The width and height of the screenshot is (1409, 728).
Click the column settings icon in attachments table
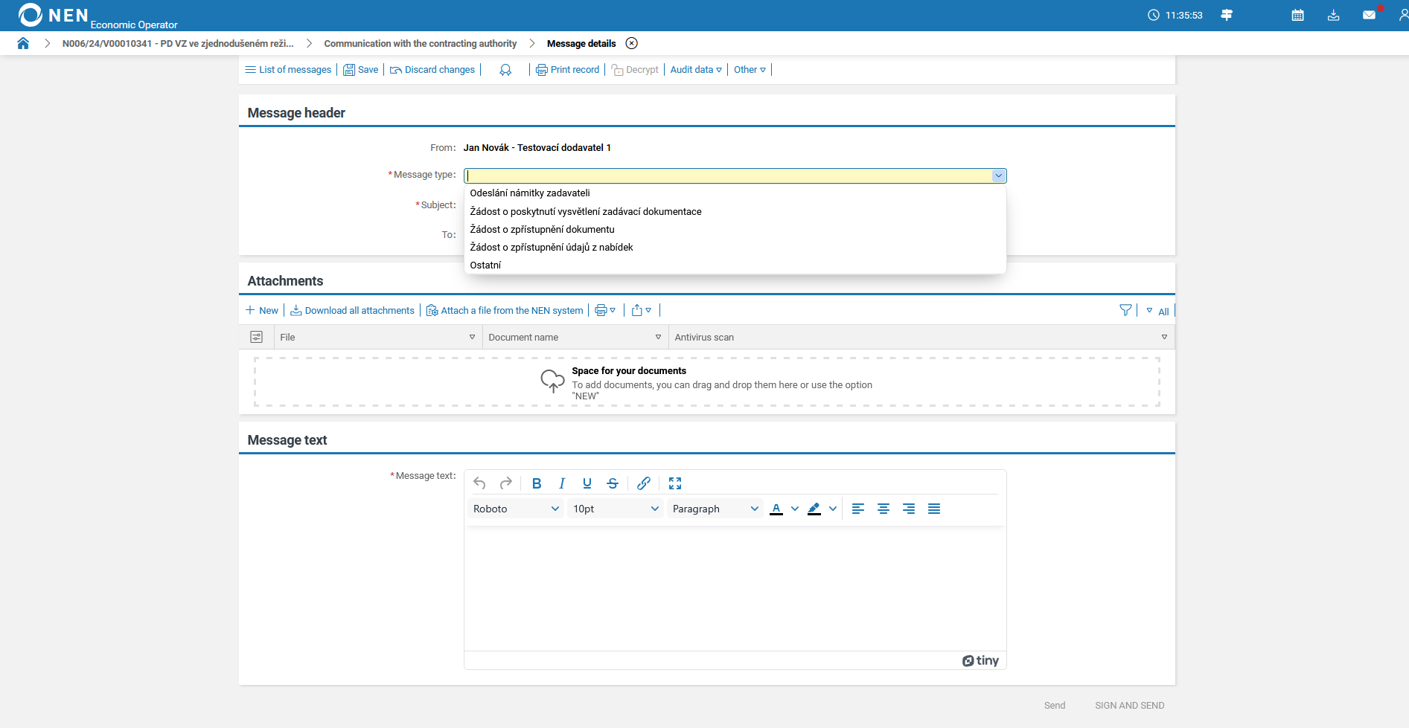pos(257,337)
